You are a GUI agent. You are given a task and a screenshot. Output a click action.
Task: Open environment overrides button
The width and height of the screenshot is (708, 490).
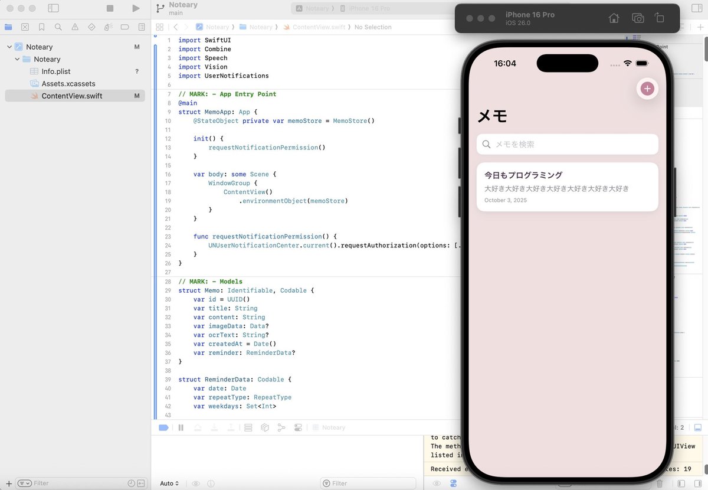[x=298, y=427]
